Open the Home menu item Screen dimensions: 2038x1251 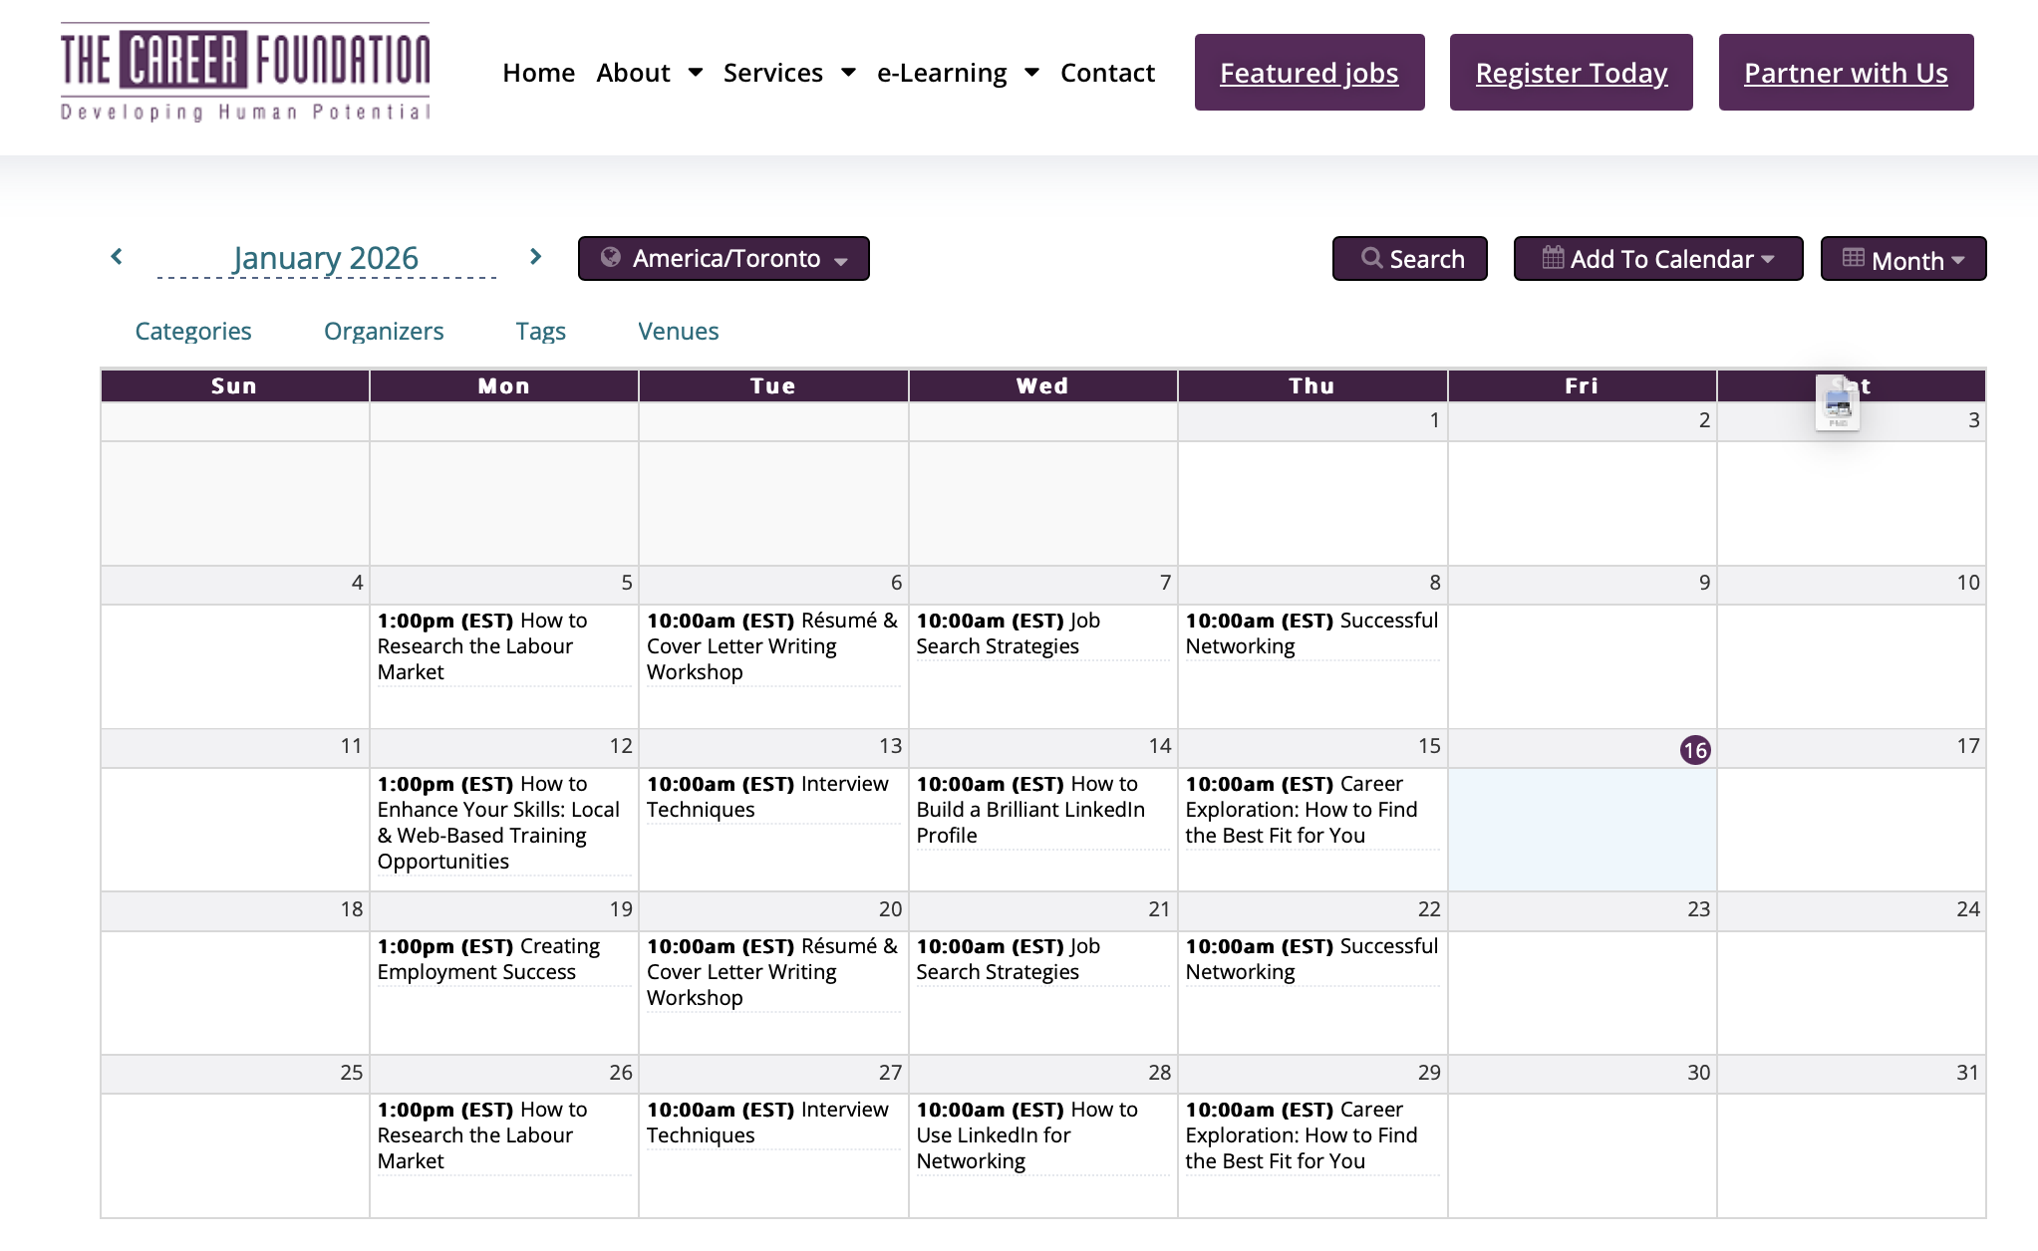point(538,73)
